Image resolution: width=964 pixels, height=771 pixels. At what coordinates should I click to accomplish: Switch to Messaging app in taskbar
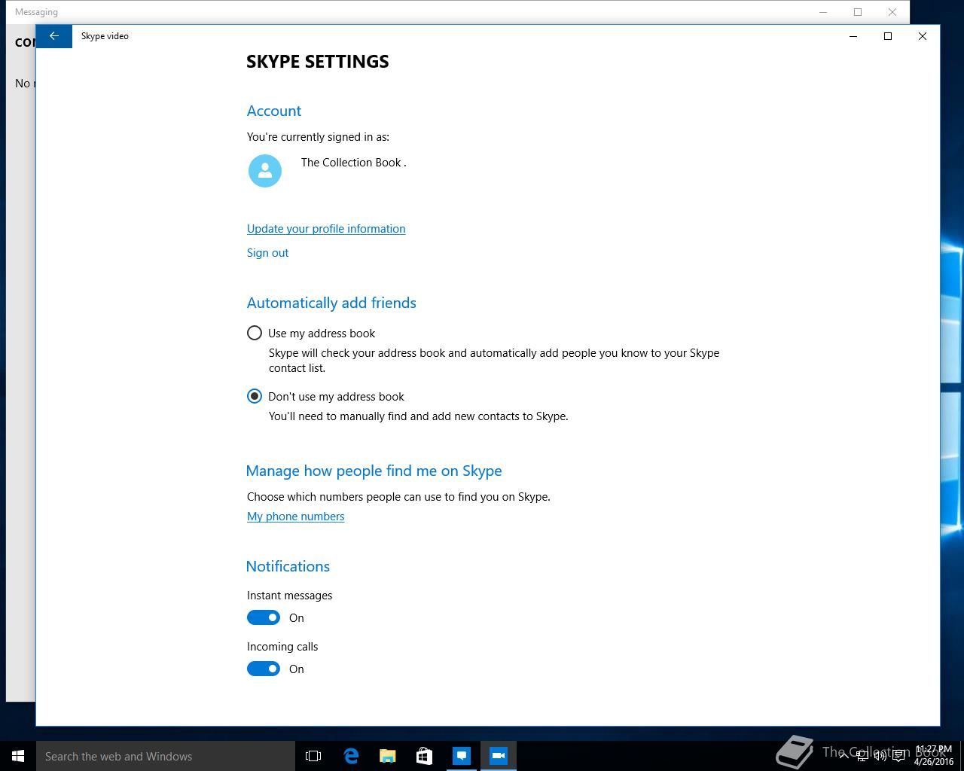(462, 756)
